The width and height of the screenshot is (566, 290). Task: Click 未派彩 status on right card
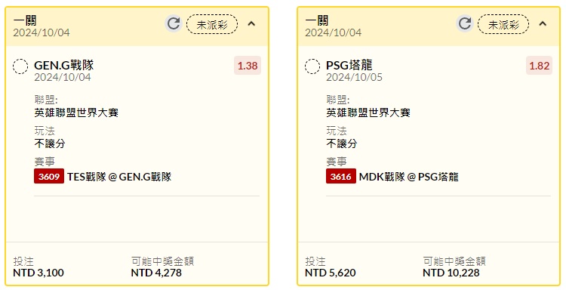[503, 25]
